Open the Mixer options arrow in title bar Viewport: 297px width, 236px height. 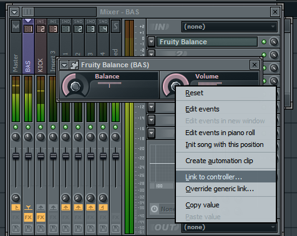14,12
